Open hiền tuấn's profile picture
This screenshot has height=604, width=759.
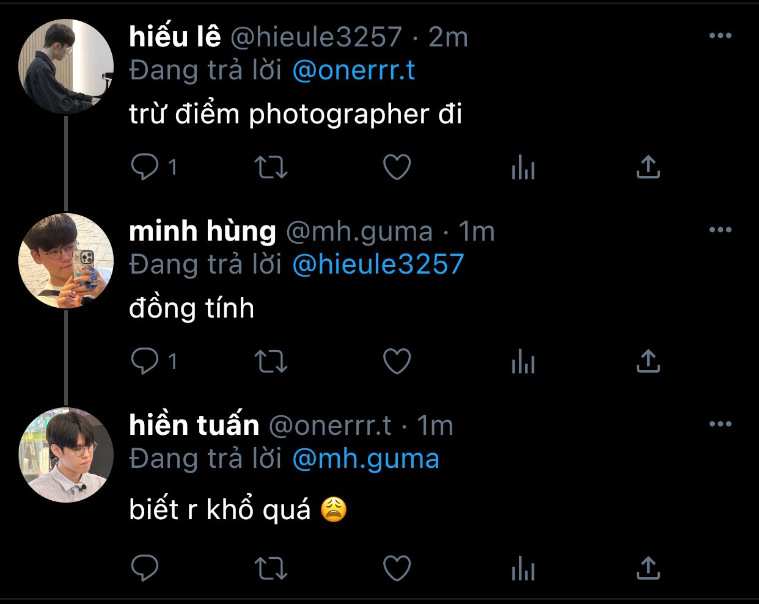66,455
